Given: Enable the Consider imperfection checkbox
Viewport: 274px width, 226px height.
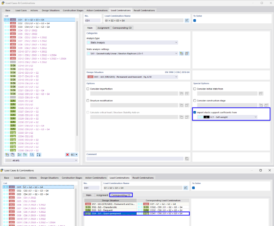Looking at the screenshot, I should (x=88, y=89).
